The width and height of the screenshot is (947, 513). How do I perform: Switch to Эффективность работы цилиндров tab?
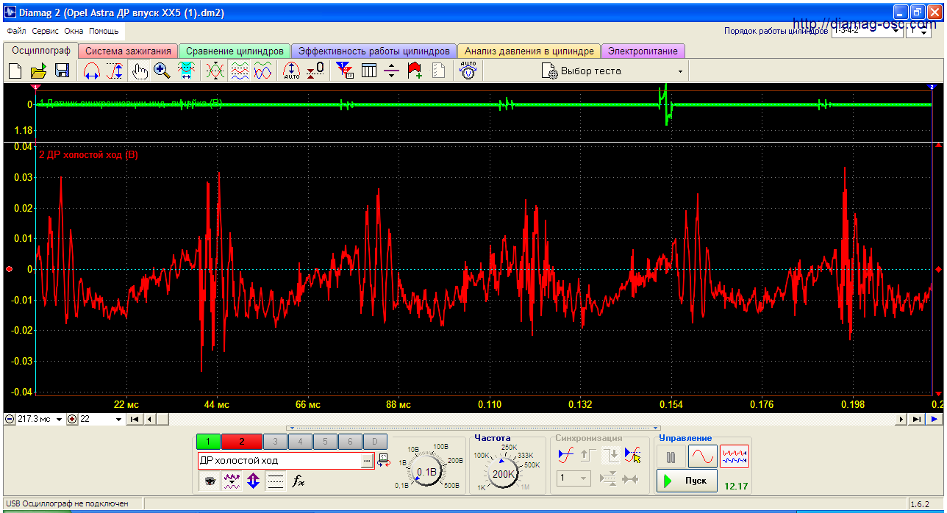pyautogui.click(x=374, y=51)
